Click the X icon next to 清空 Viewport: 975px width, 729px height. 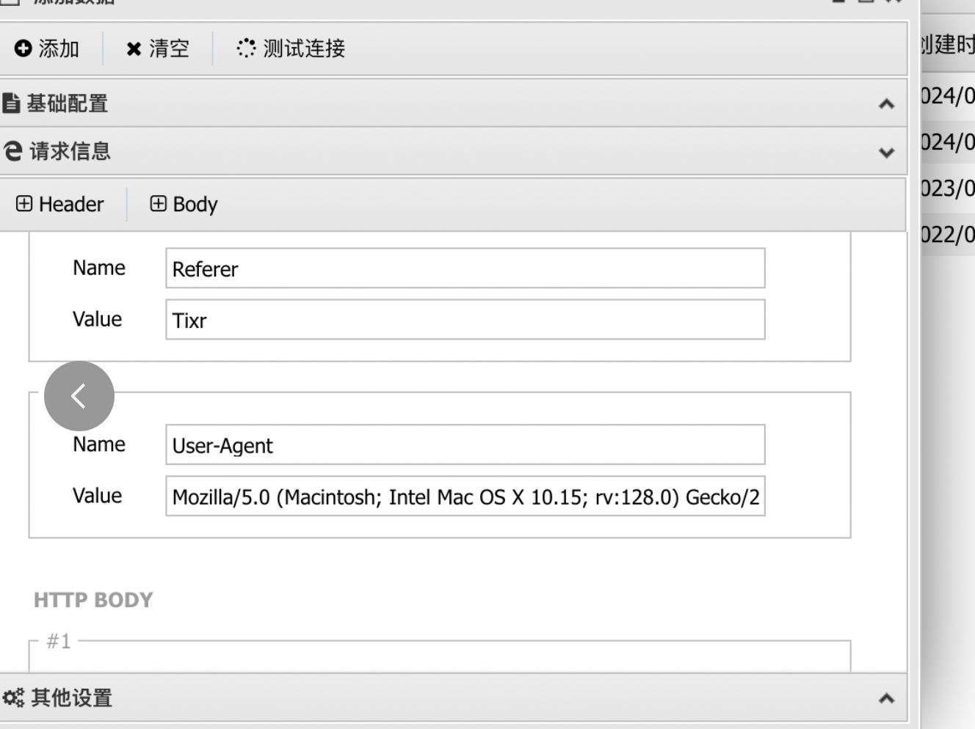(x=134, y=49)
